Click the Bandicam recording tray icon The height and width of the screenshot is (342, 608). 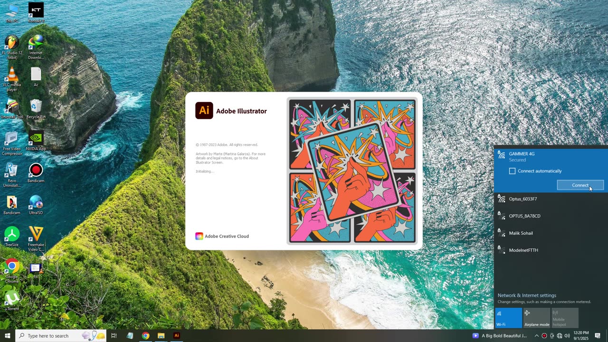(x=544, y=336)
